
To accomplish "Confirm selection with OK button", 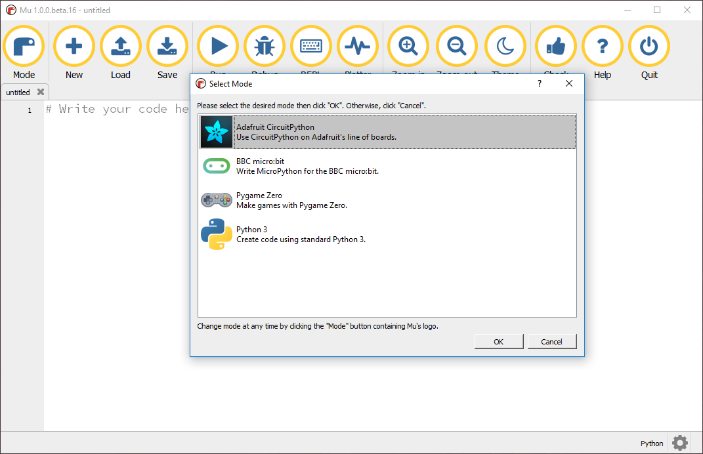I will click(498, 341).
